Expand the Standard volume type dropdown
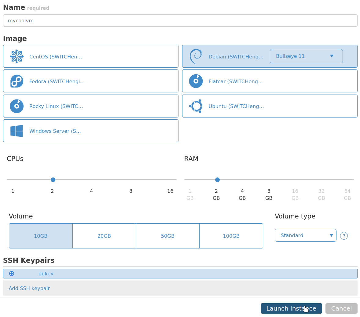 pyautogui.click(x=305, y=235)
